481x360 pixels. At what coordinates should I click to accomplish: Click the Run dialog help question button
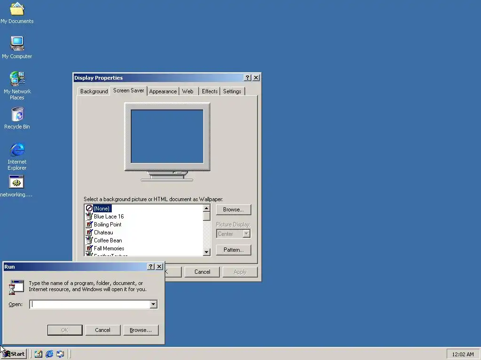[150, 267]
